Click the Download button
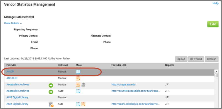The width and height of the screenshot is (222, 109). coord(196,59)
